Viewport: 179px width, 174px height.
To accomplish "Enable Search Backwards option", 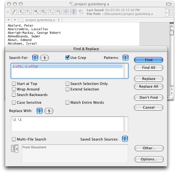I will click(14, 95).
